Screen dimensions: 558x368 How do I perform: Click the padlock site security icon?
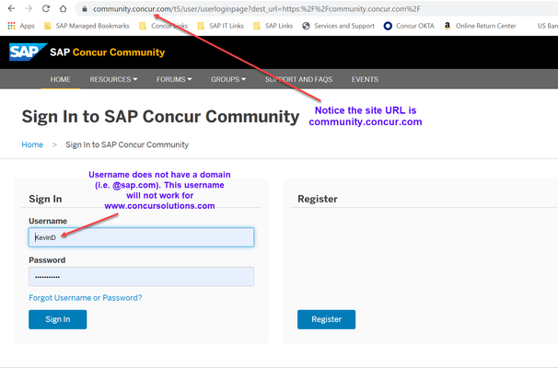coord(85,9)
